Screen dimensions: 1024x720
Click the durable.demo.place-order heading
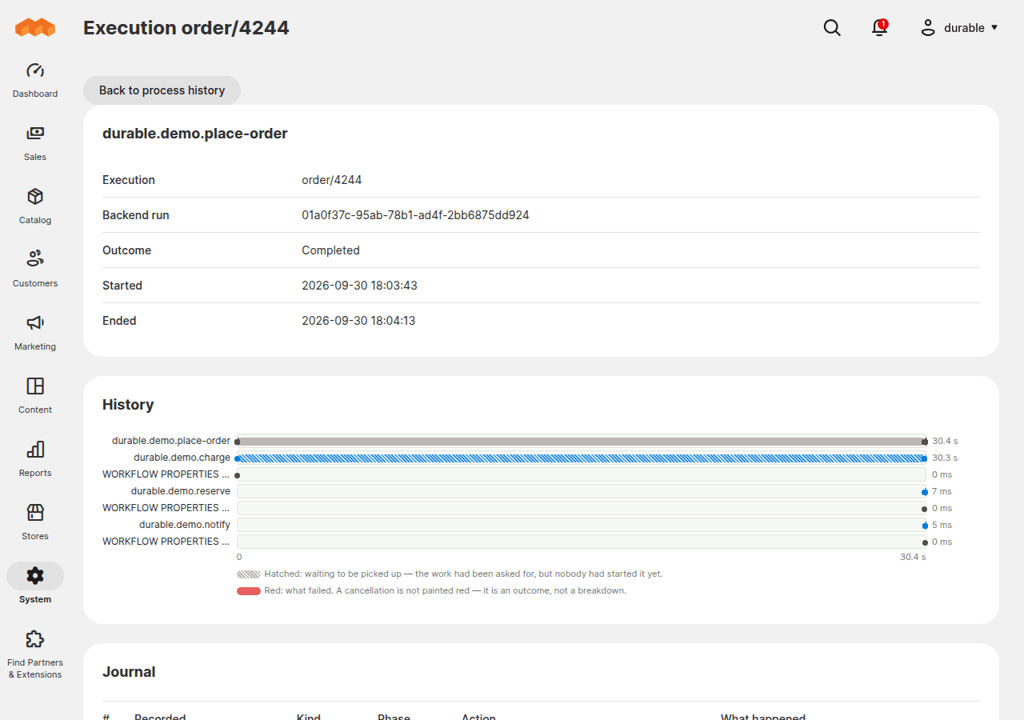click(194, 134)
